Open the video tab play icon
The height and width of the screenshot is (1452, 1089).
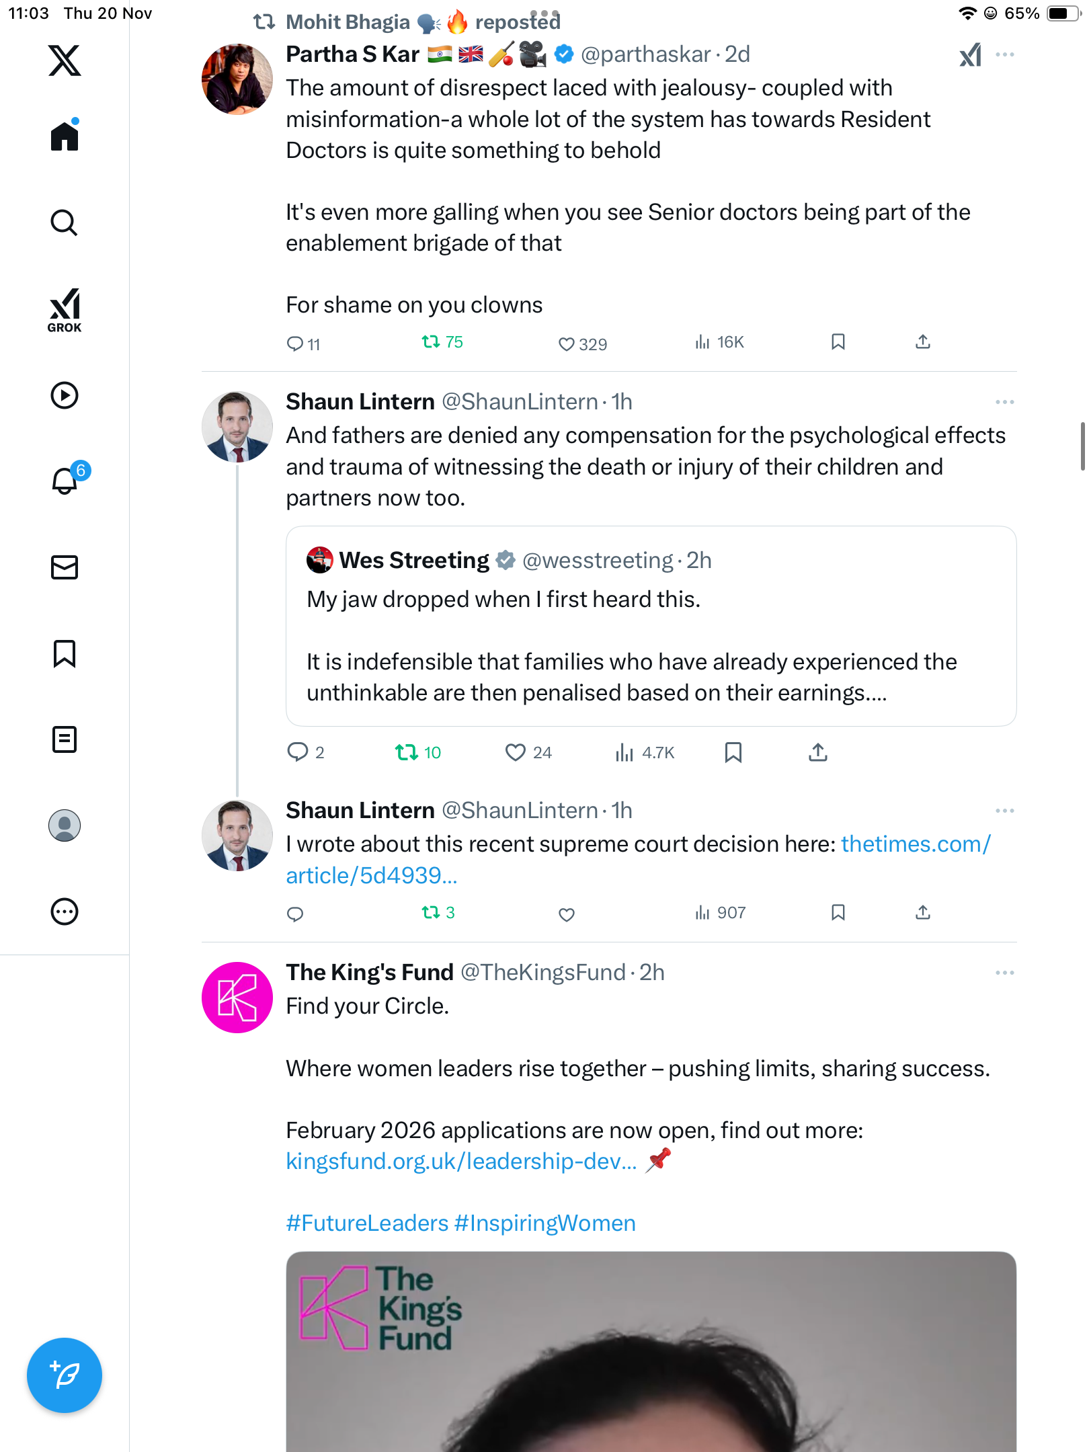(x=65, y=395)
